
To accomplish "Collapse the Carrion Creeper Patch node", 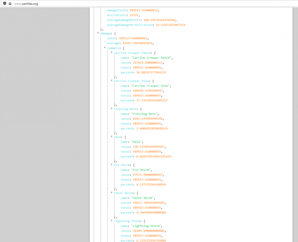I will point(111,53).
